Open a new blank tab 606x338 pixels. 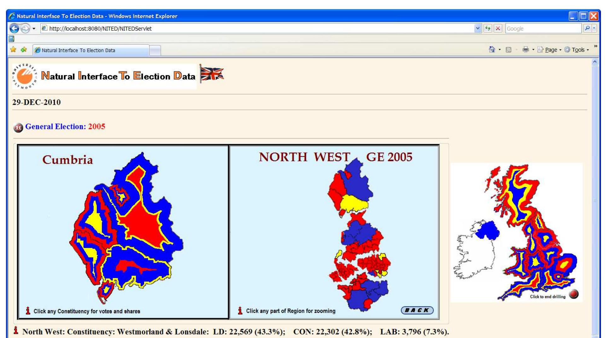coord(155,50)
